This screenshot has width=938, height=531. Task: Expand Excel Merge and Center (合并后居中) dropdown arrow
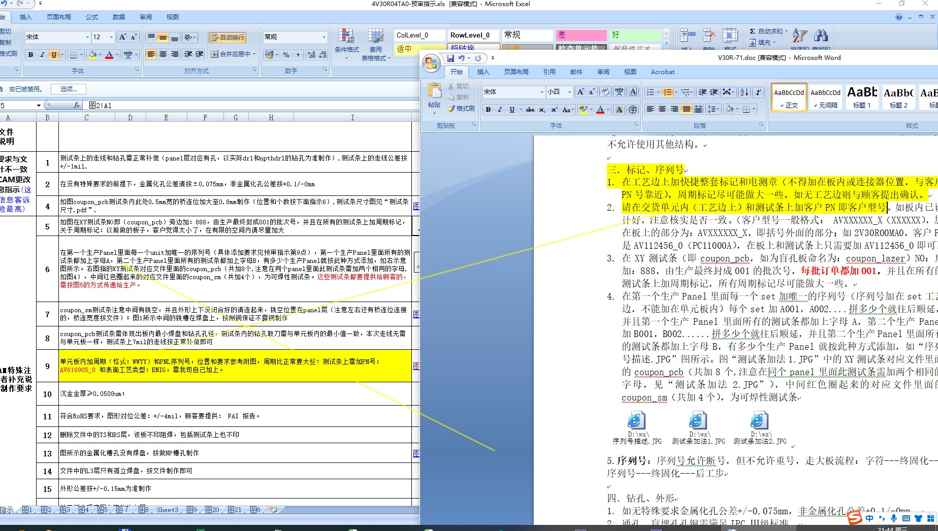(x=254, y=54)
